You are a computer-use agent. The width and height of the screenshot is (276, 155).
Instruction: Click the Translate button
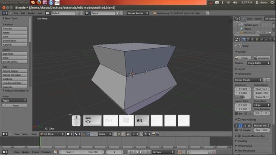14,28
